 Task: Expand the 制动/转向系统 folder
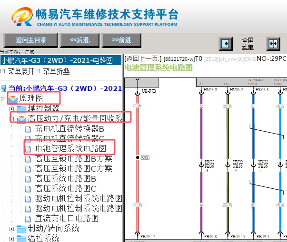(x=12, y=229)
